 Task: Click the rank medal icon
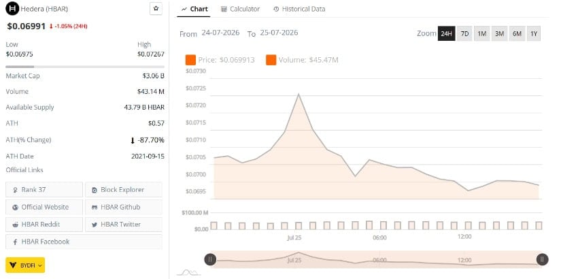(x=16, y=190)
